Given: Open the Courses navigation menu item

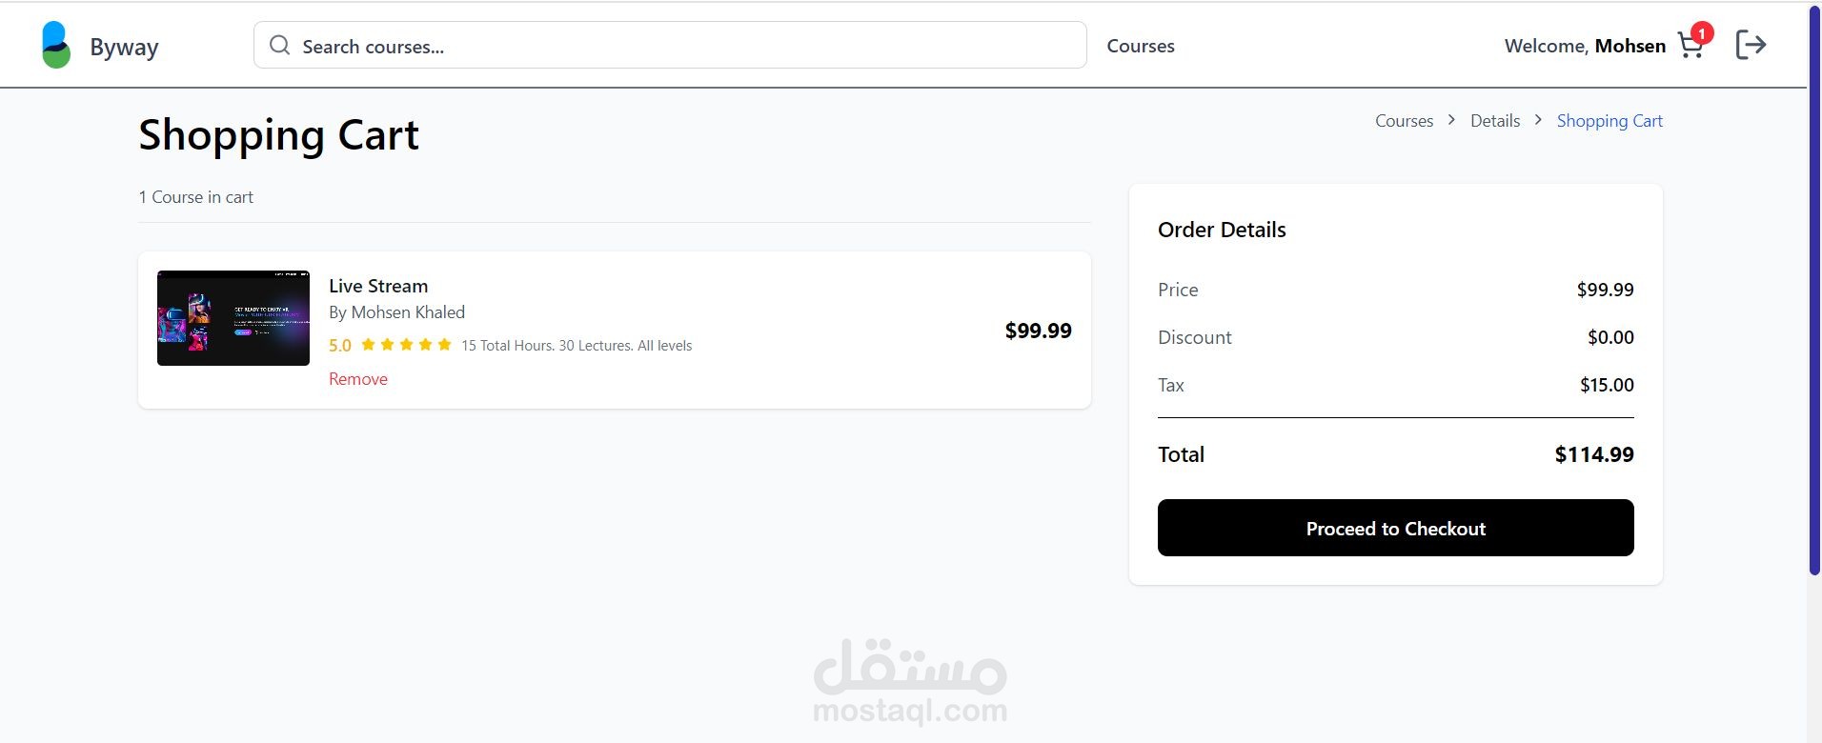Looking at the screenshot, I should (1140, 46).
